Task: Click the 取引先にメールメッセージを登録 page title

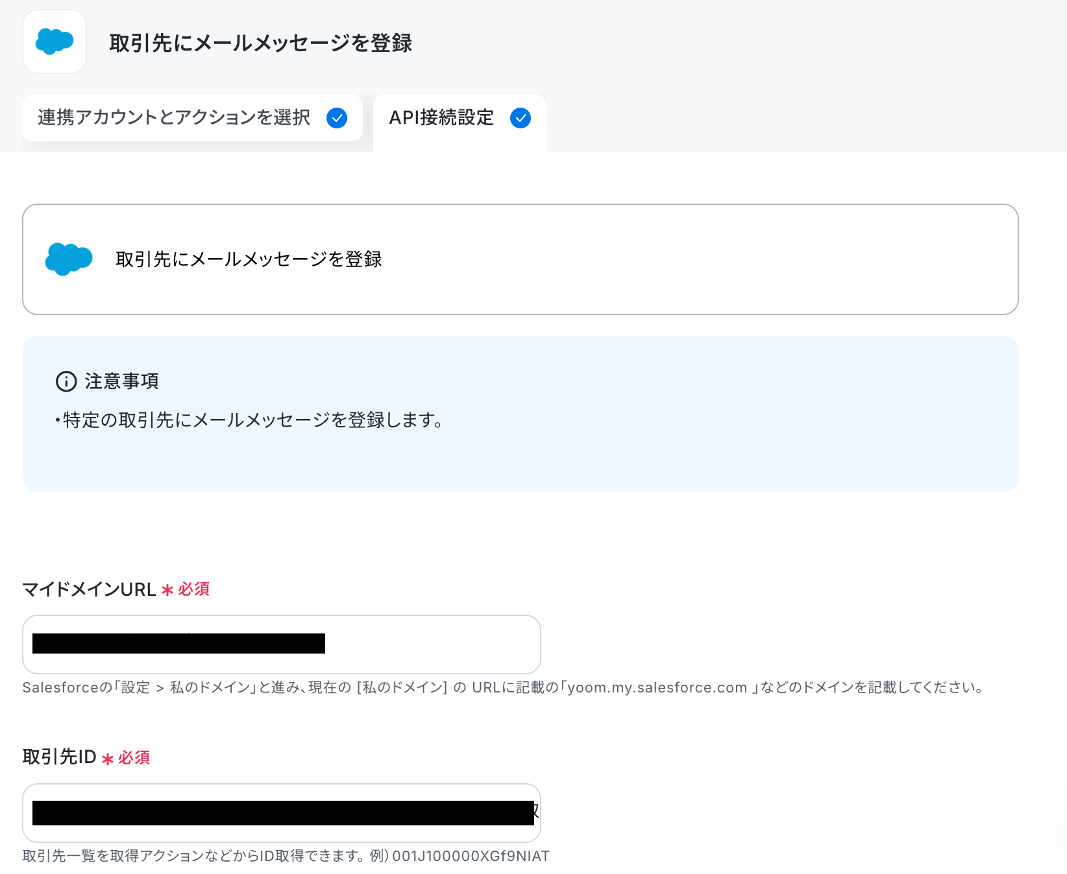Action: (x=260, y=43)
